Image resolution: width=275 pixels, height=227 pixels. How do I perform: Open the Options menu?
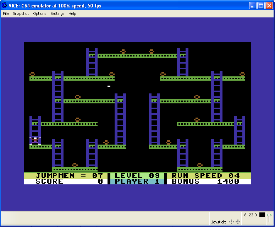(x=40, y=13)
